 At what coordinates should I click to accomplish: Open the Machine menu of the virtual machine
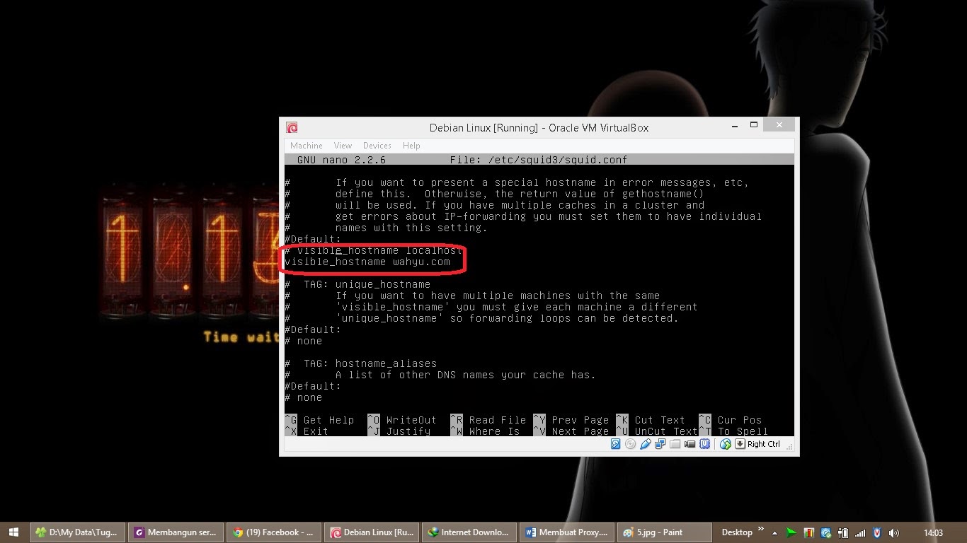pos(306,145)
